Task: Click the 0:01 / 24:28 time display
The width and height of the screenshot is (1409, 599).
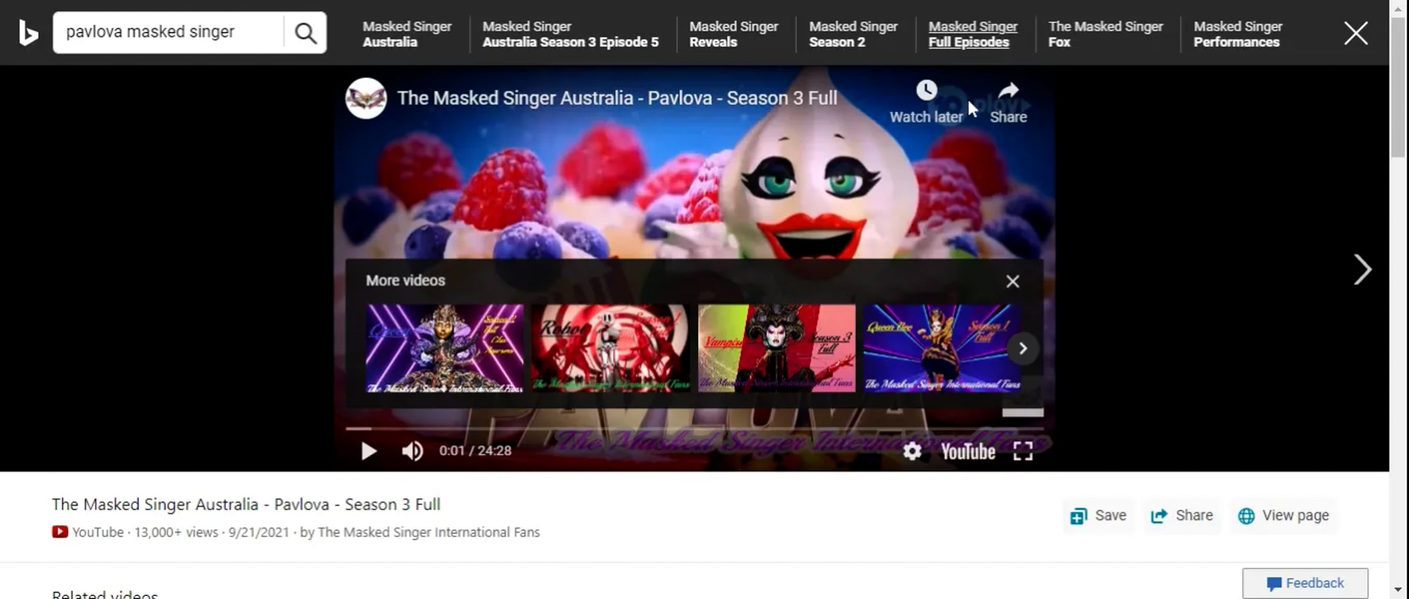Action: [475, 451]
